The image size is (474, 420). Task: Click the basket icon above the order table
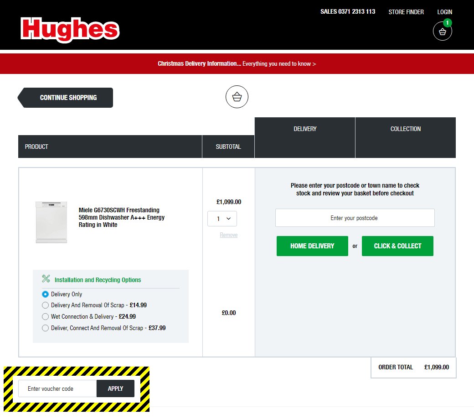[x=237, y=96]
